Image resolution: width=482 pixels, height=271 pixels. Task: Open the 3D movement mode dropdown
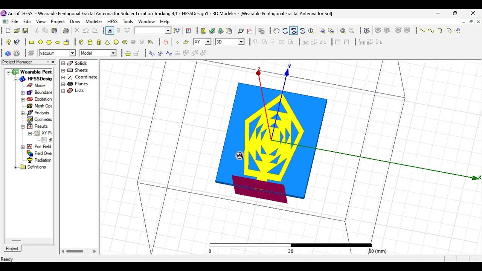pos(241,42)
